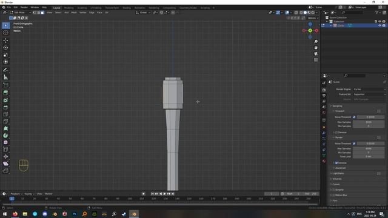Toggle Collection visibility eye in outliner
This screenshot has height=218, width=388.
point(380,22)
